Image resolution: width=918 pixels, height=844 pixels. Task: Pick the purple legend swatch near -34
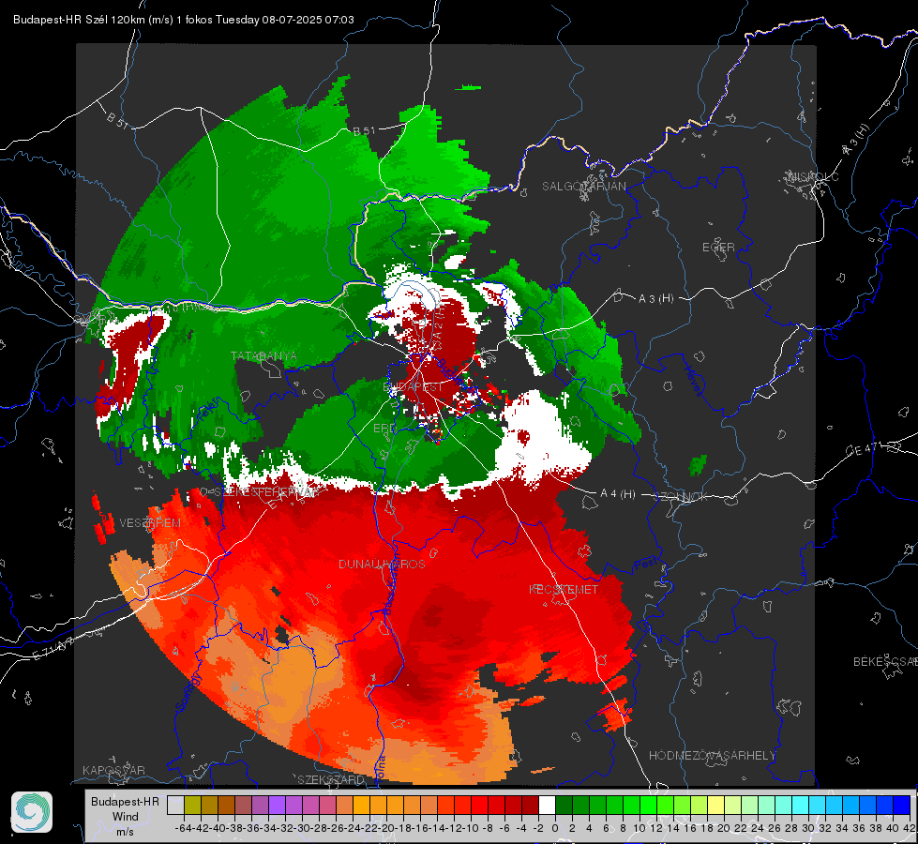coord(277,806)
